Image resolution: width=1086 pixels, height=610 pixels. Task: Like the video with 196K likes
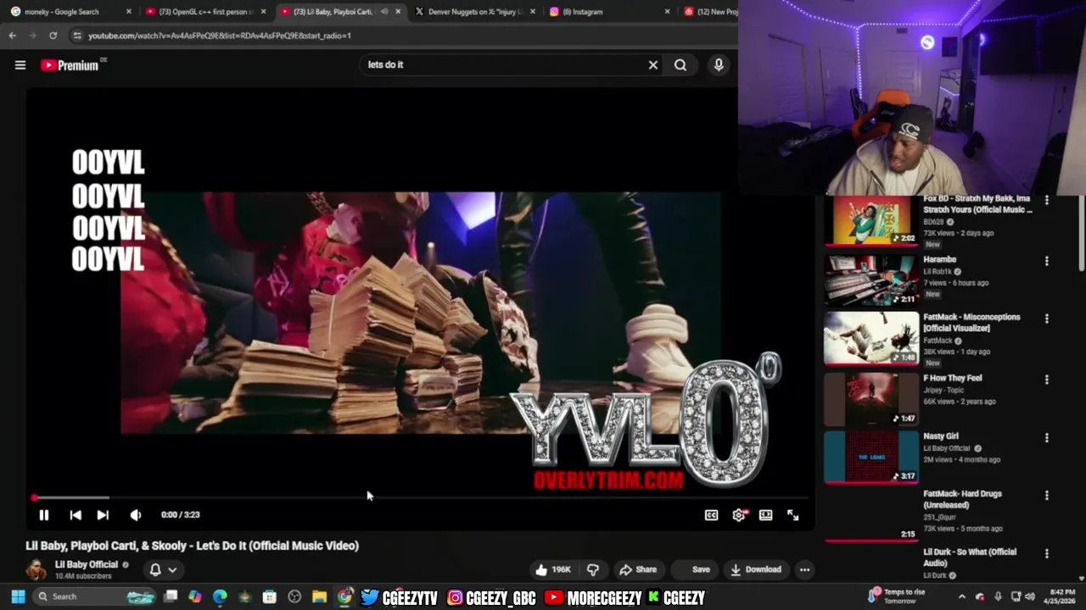point(552,569)
